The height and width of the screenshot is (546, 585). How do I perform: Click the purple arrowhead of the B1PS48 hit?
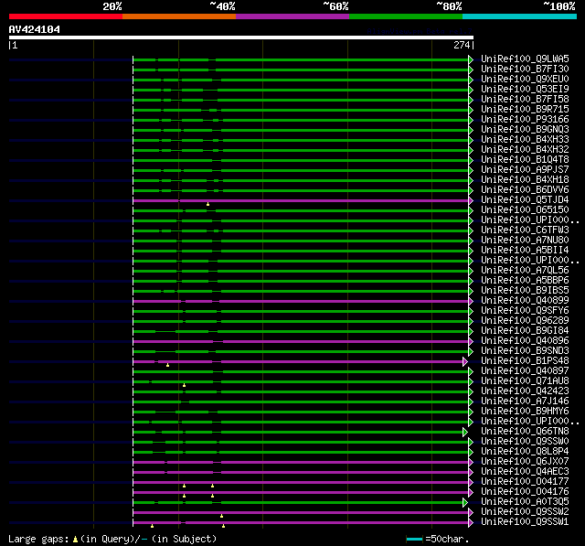pos(465,361)
